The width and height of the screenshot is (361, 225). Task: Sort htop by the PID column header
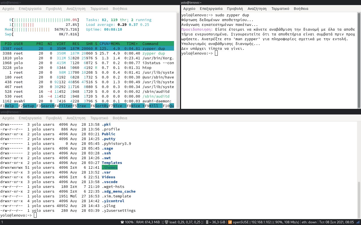8,44
